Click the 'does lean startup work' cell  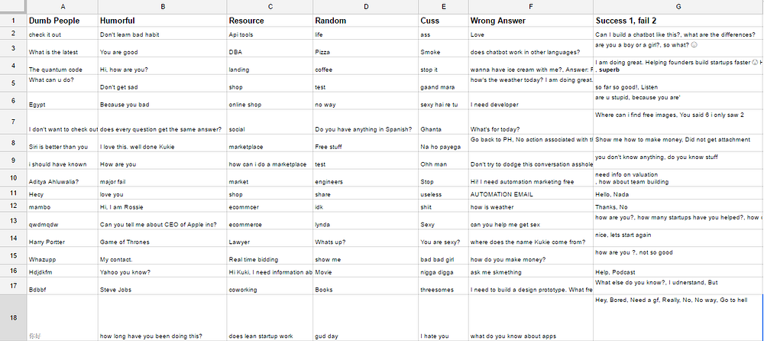270,317
